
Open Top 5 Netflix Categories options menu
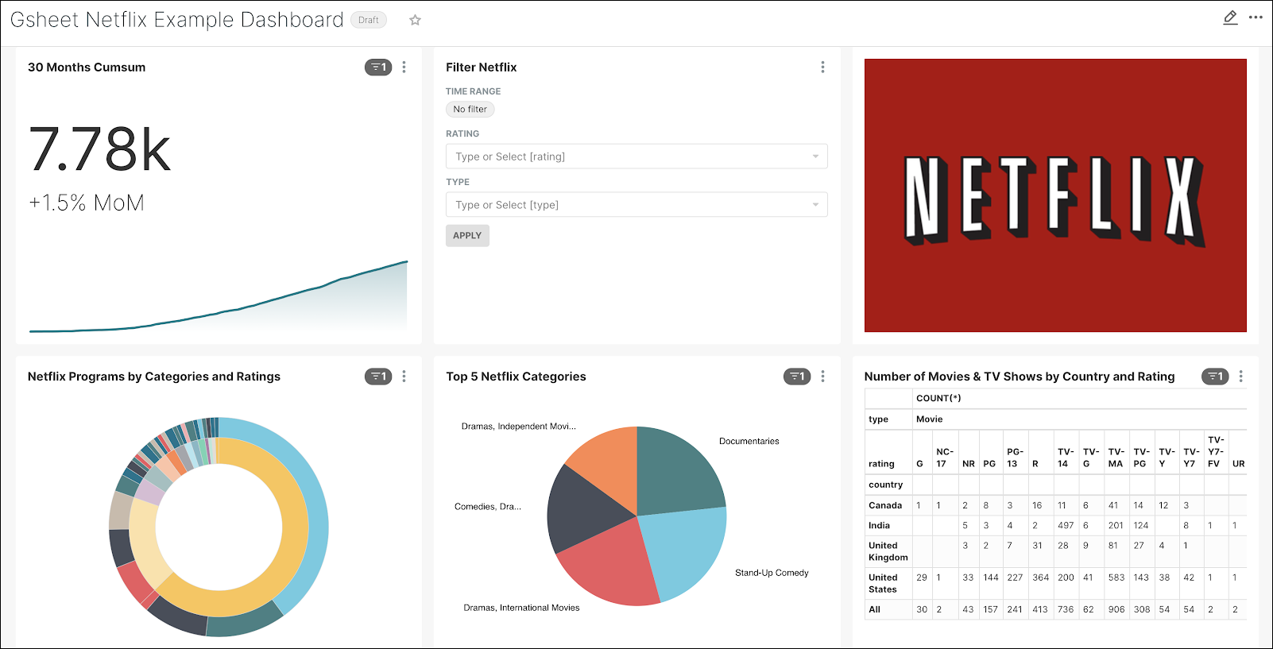822,377
